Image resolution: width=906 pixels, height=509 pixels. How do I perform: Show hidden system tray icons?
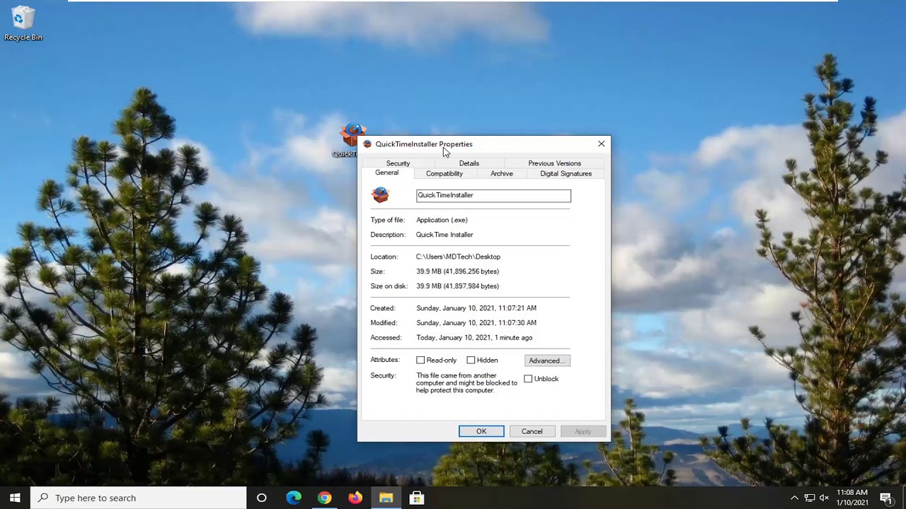coord(794,498)
